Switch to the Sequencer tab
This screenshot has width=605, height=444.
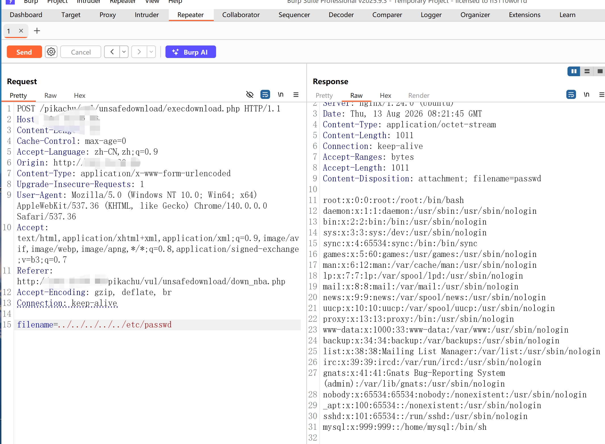tap(294, 15)
